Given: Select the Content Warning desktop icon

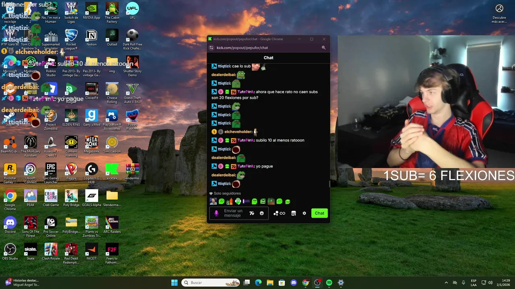Looking at the screenshot, I should click(x=71, y=147).
